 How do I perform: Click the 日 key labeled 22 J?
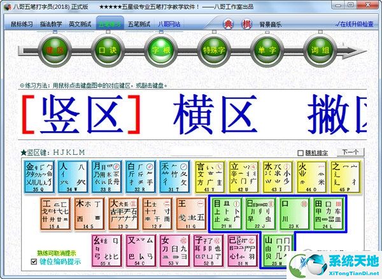[260, 213]
